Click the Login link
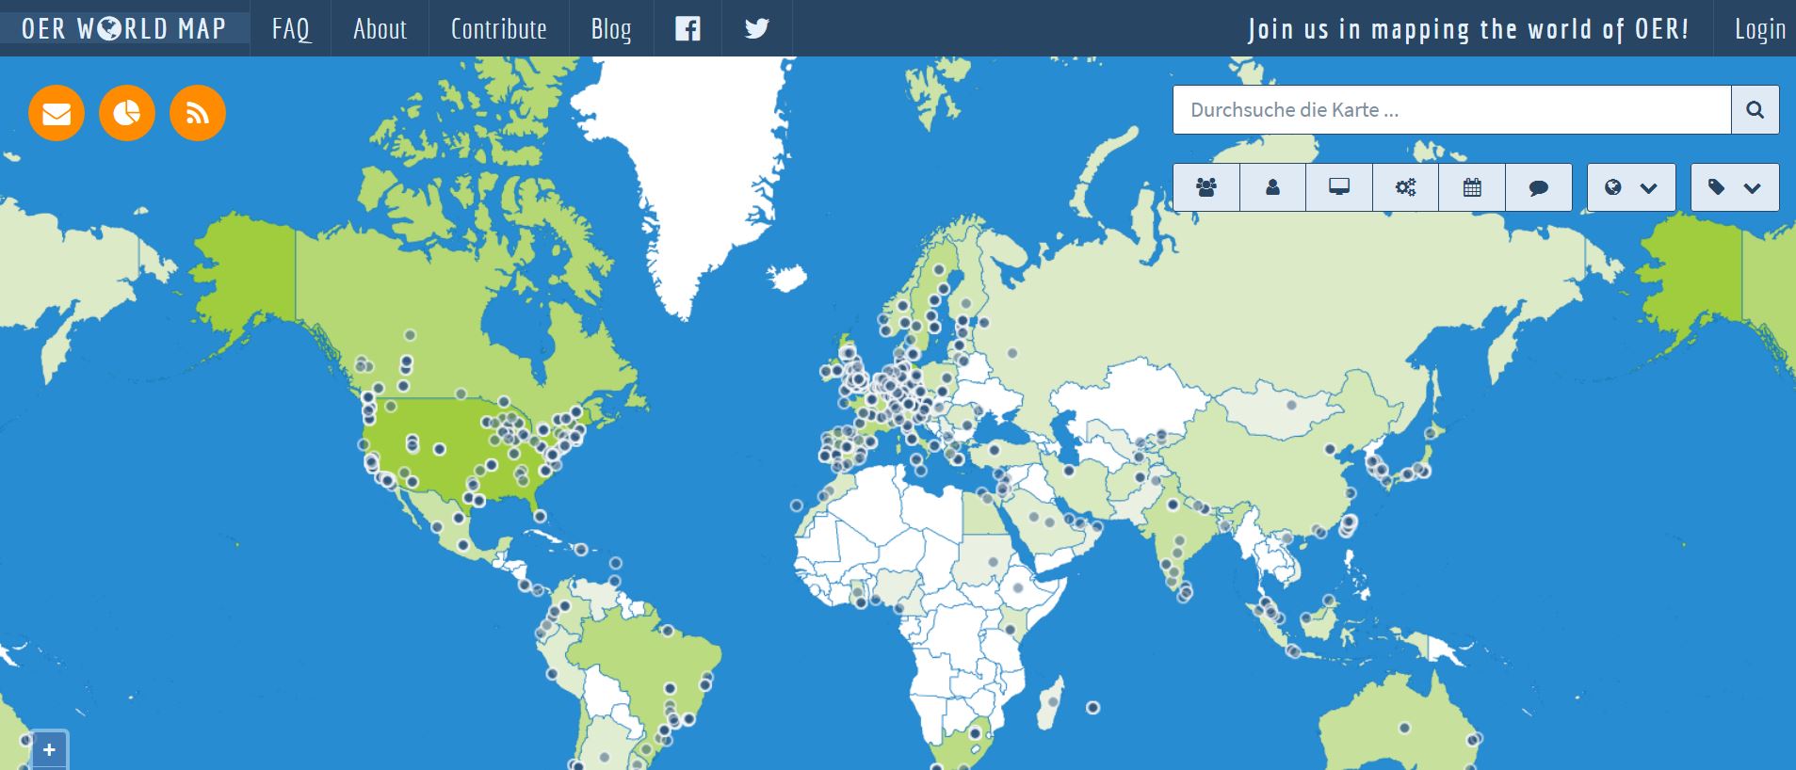The image size is (1796, 770). click(x=1759, y=28)
